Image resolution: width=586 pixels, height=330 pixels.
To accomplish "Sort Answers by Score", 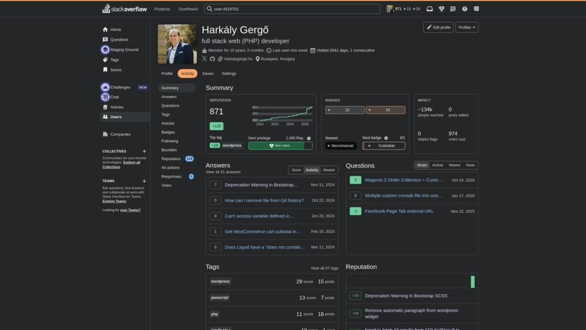I will pyautogui.click(x=297, y=170).
